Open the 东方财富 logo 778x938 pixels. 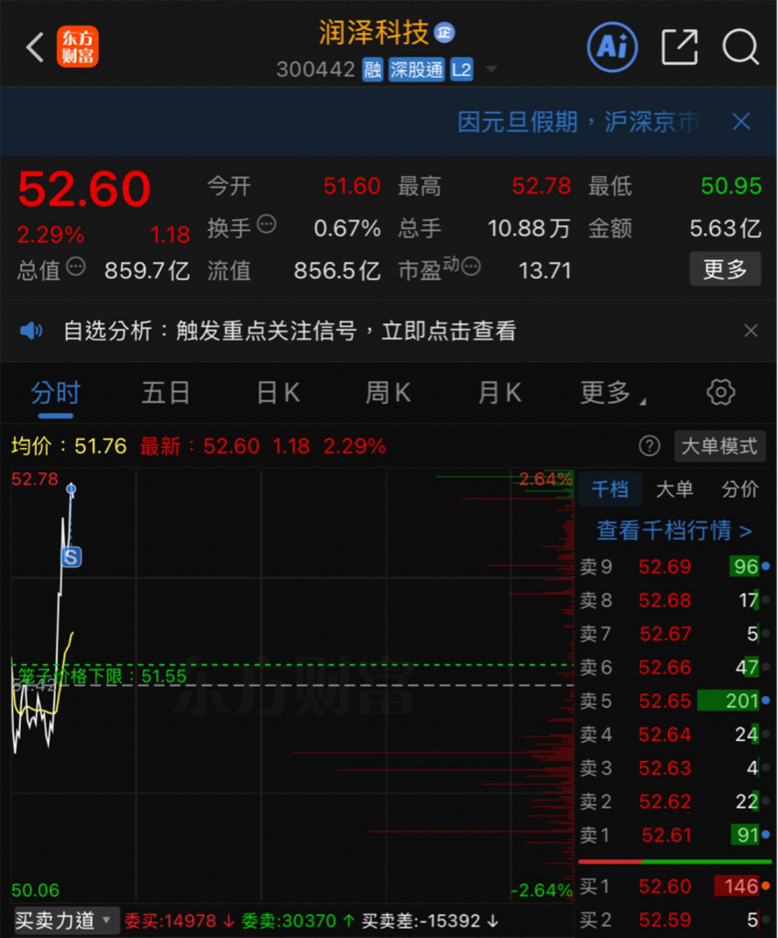point(78,47)
